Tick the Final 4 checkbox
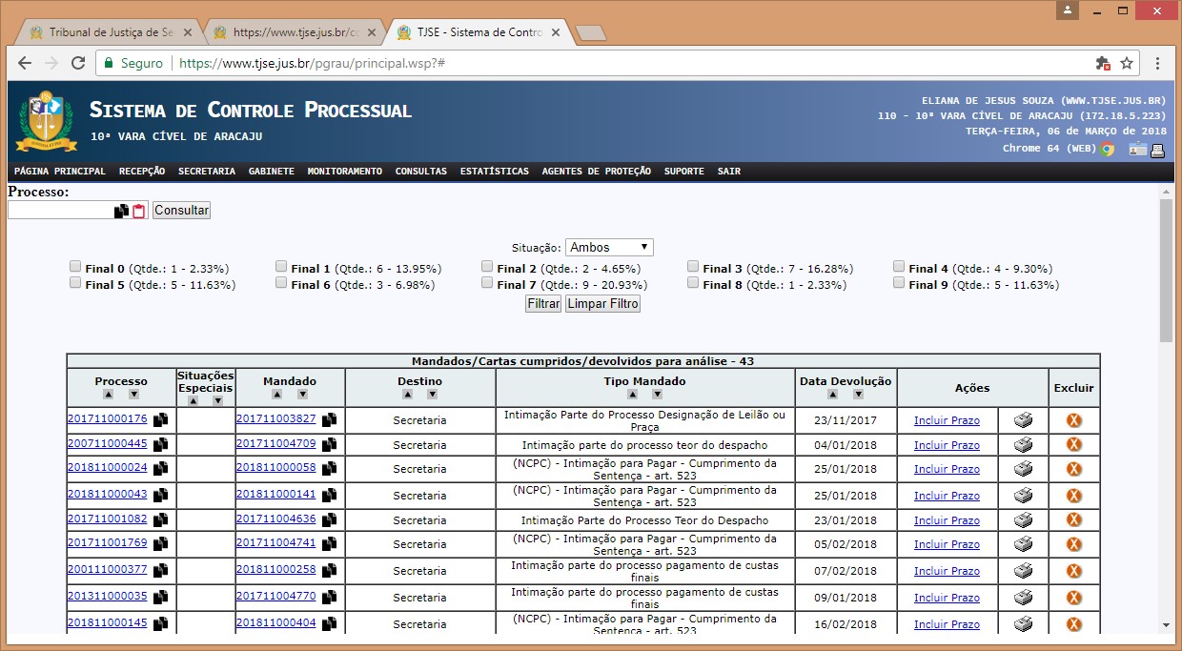This screenshot has height=651, width=1182. pos(899,267)
